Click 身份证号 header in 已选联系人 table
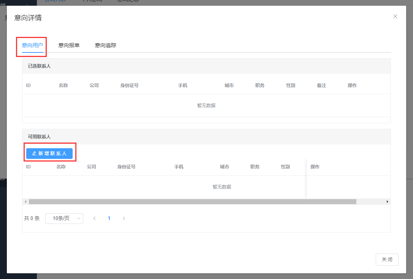 click(129, 86)
